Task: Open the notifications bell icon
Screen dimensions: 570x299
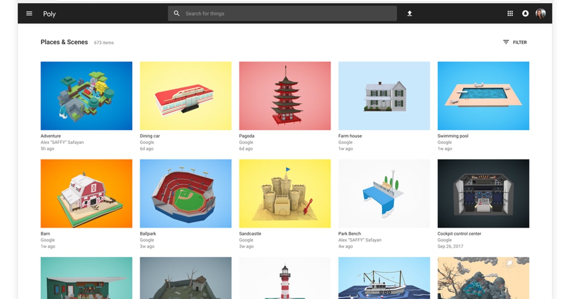Action: (525, 13)
